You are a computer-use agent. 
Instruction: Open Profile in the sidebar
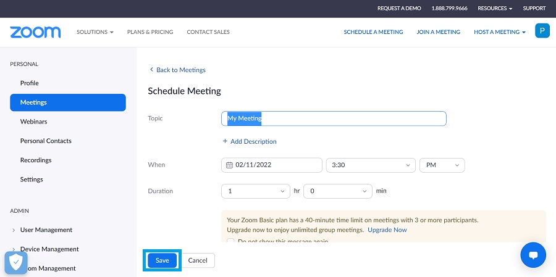pyautogui.click(x=30, y=83)
